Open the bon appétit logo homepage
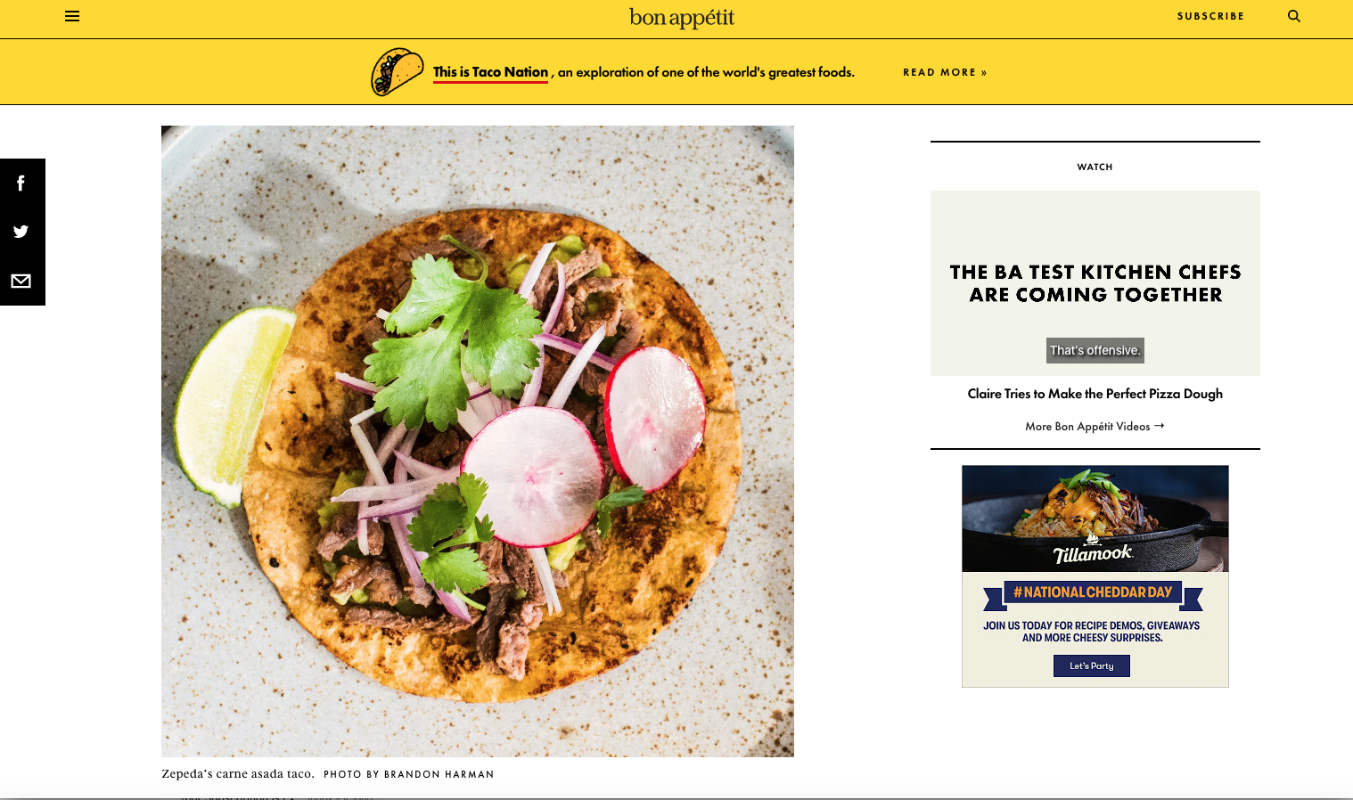Image resolution: width=1353 pixels, height=800 pixels. [682, 18]
